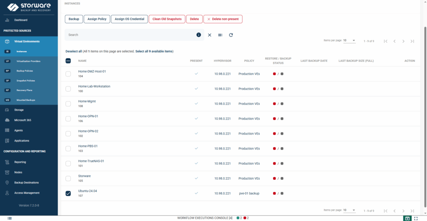Click the Assign Policy button

tap(97, 19)
